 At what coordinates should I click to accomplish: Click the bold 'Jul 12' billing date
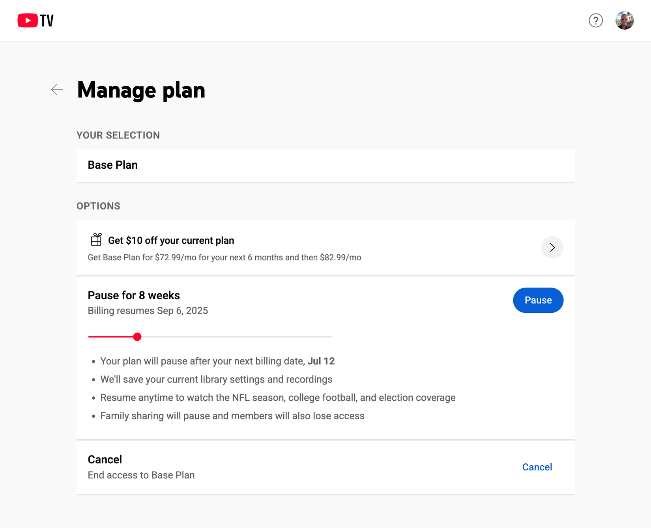(321, 361)
